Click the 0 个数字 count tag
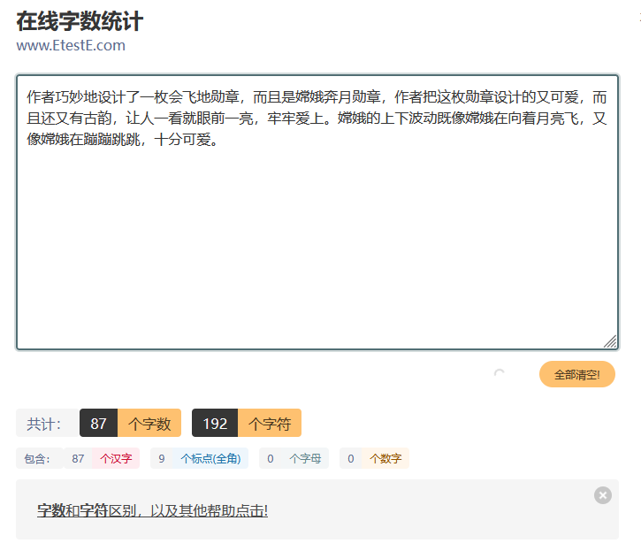This screenshot has width=641, height=551. pyautogui.click(x=375, y=458)
